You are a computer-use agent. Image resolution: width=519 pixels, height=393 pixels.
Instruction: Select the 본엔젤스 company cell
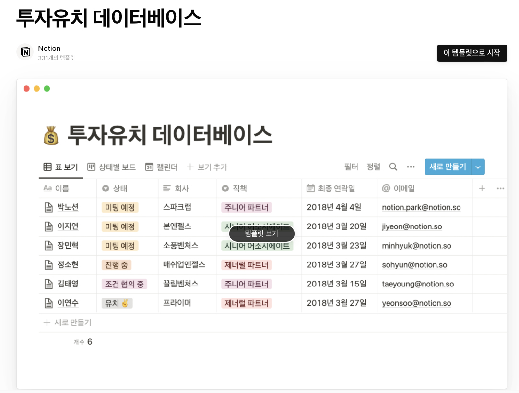pyautogui.click(x=187, y=227)
